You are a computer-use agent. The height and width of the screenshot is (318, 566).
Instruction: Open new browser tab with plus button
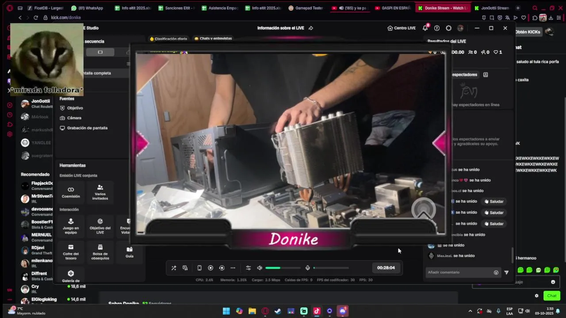(x=518, y=8)
